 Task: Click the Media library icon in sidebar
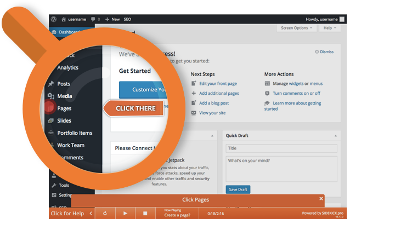tap(50, 96)
